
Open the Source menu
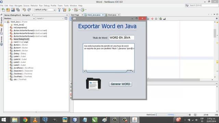[26, 5]
